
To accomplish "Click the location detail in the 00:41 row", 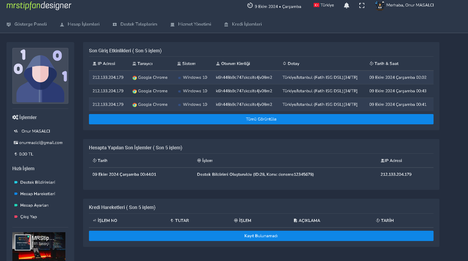I will [x=320, y=104].
